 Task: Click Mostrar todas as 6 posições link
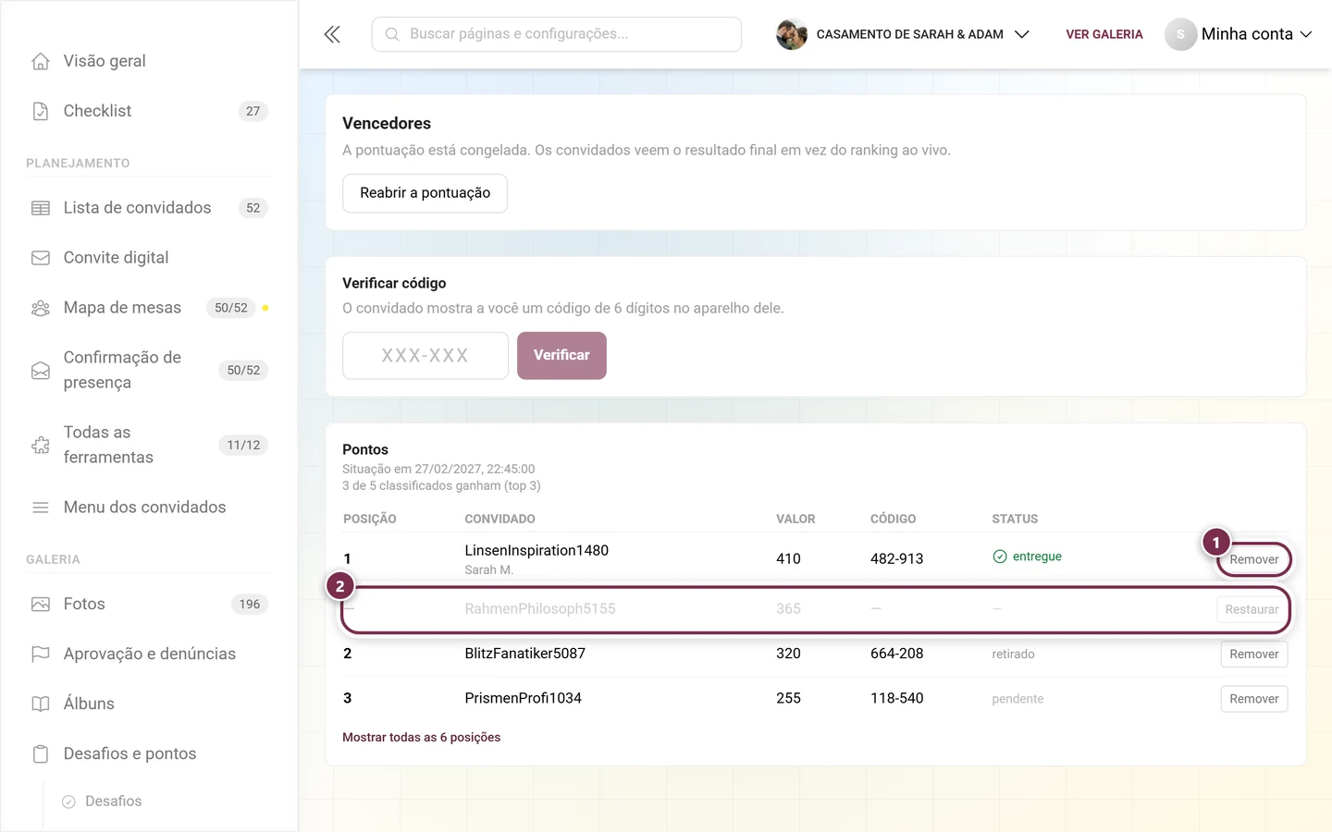(x=421, y=737)
